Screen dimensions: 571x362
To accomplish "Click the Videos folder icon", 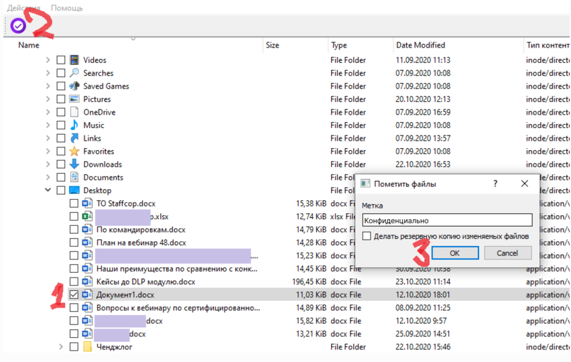I will [74, 60].
